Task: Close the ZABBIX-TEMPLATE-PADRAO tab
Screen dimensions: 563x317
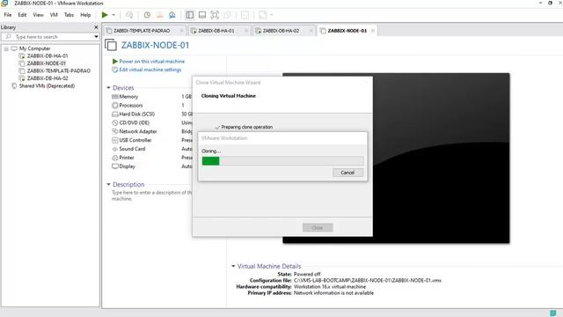Action: [x=182, y=31]
